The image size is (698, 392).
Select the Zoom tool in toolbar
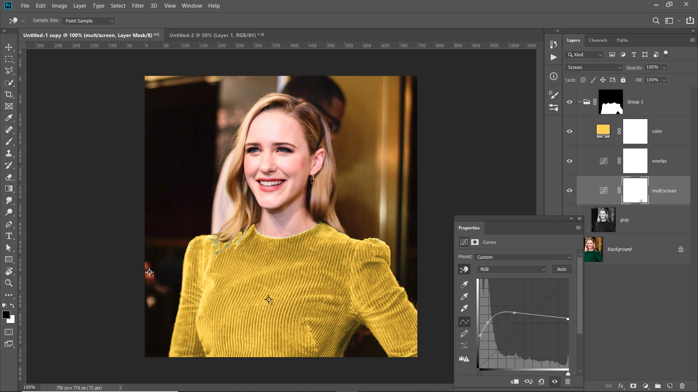coord(9,283)
